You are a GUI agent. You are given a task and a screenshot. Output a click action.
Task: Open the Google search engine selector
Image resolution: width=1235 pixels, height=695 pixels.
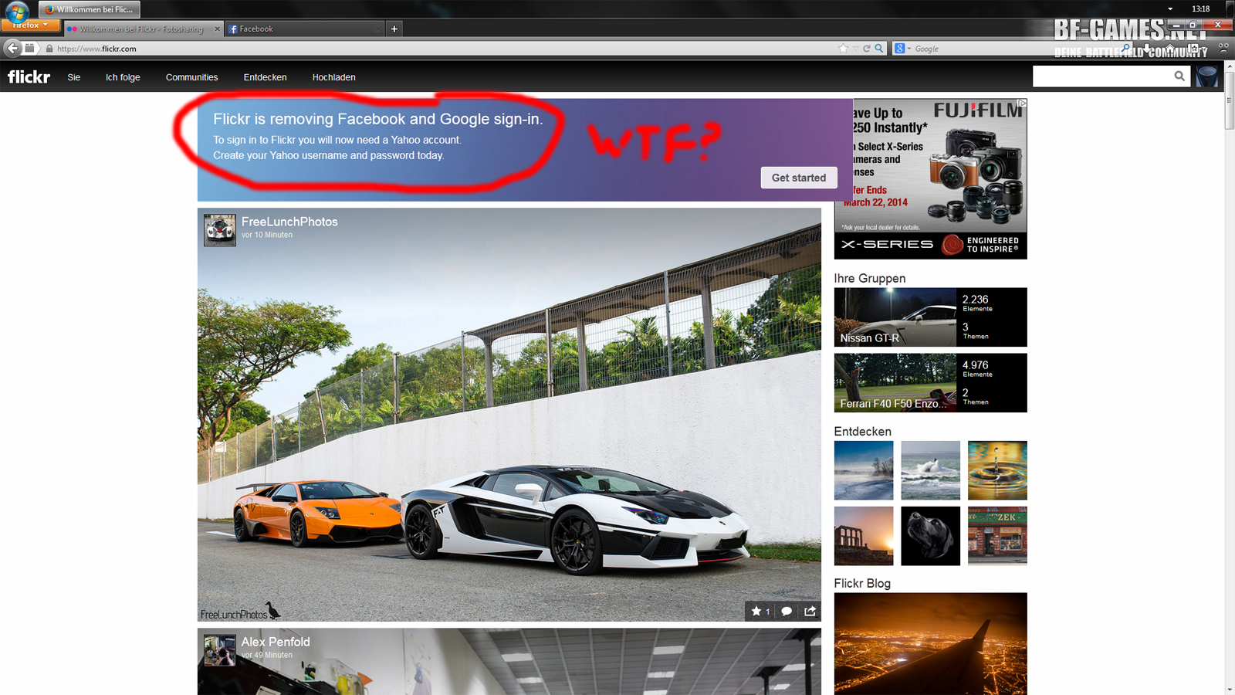[902, 49]
